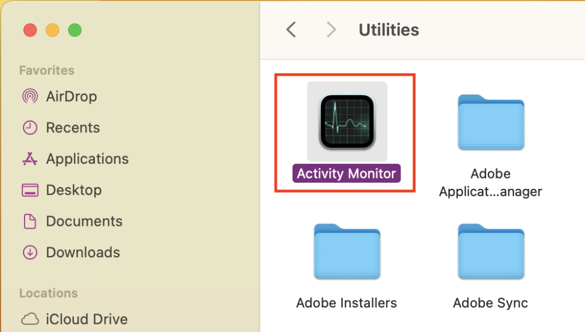Screen dimensions: 585x332
Task: Go back using the back chevron
Action: [291, 30]
